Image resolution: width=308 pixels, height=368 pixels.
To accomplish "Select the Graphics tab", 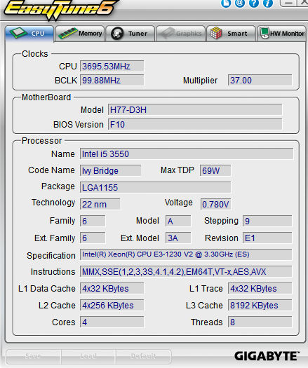I will [181, 34].
